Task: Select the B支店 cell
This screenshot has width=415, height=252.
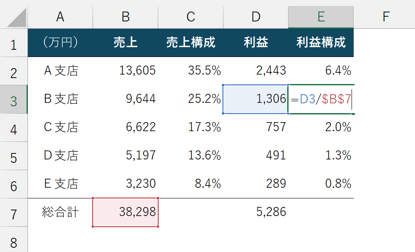Action: point(60,99)
